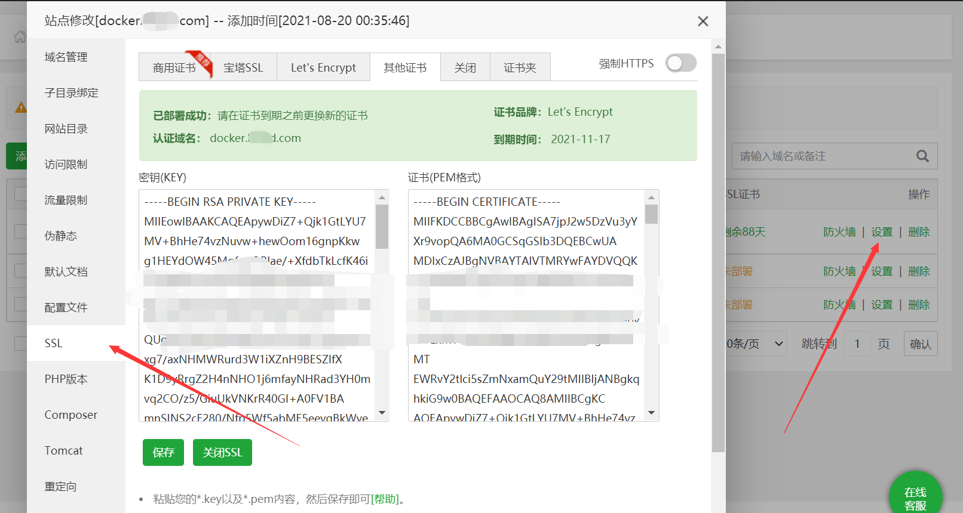The width and height of the screenshot is (963, 513).
Task: Click 设置 in the third site row
Action: tap(882, 305)
